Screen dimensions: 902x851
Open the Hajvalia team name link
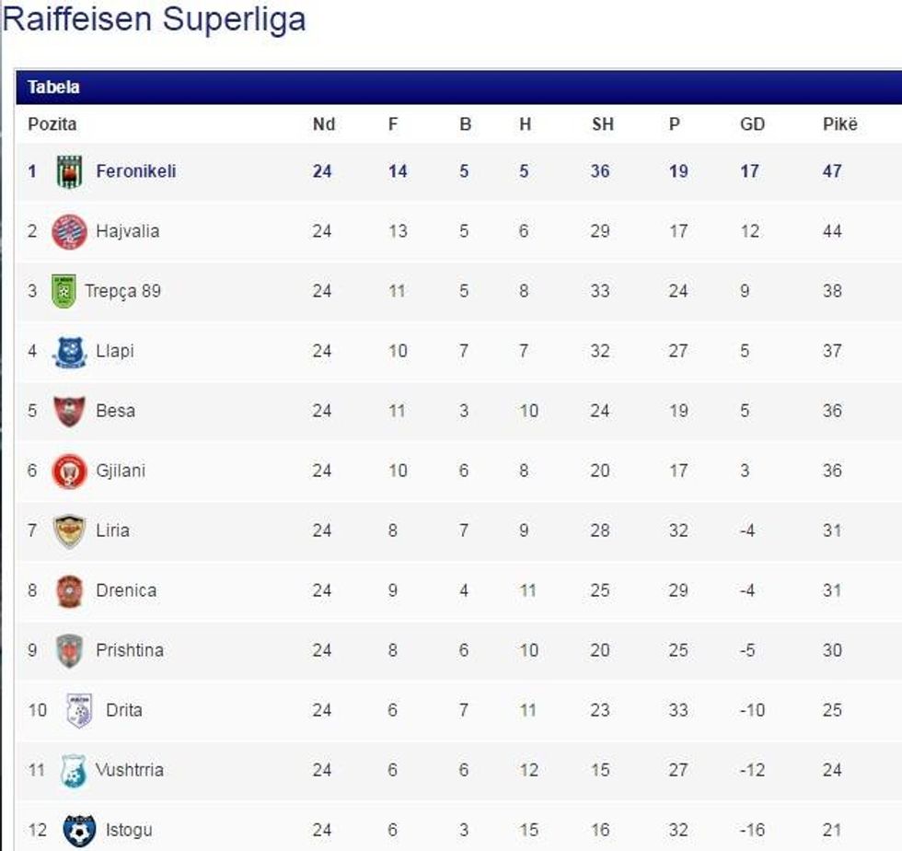(x=127, y=231)
